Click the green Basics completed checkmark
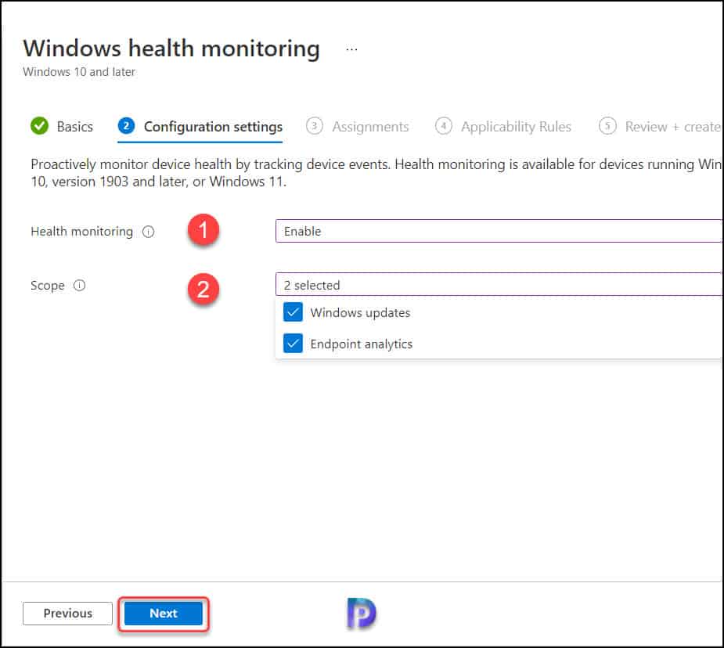The image size is (724, 648). click(39, 126)
